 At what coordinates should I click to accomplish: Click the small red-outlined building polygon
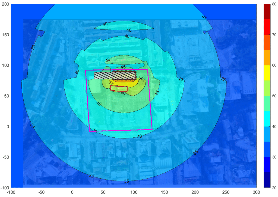tap(119, 89)
